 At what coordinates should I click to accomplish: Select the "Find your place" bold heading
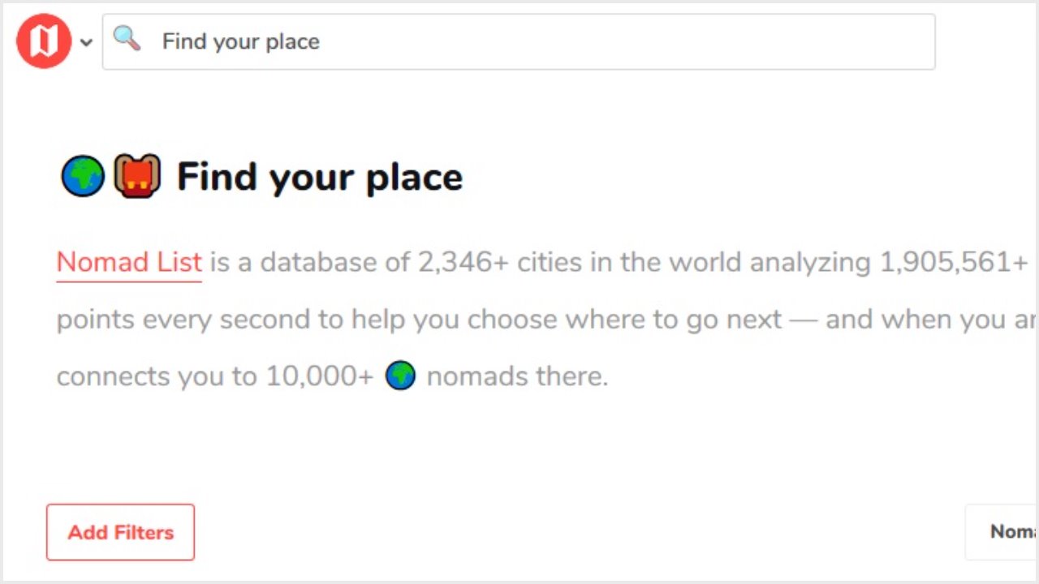tap(320, 177)
